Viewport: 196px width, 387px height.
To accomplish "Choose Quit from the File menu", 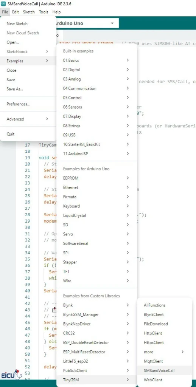I will 28,134.
